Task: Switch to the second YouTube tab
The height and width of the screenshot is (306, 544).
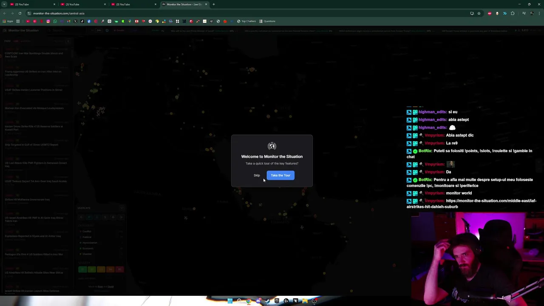Action: 82,4
